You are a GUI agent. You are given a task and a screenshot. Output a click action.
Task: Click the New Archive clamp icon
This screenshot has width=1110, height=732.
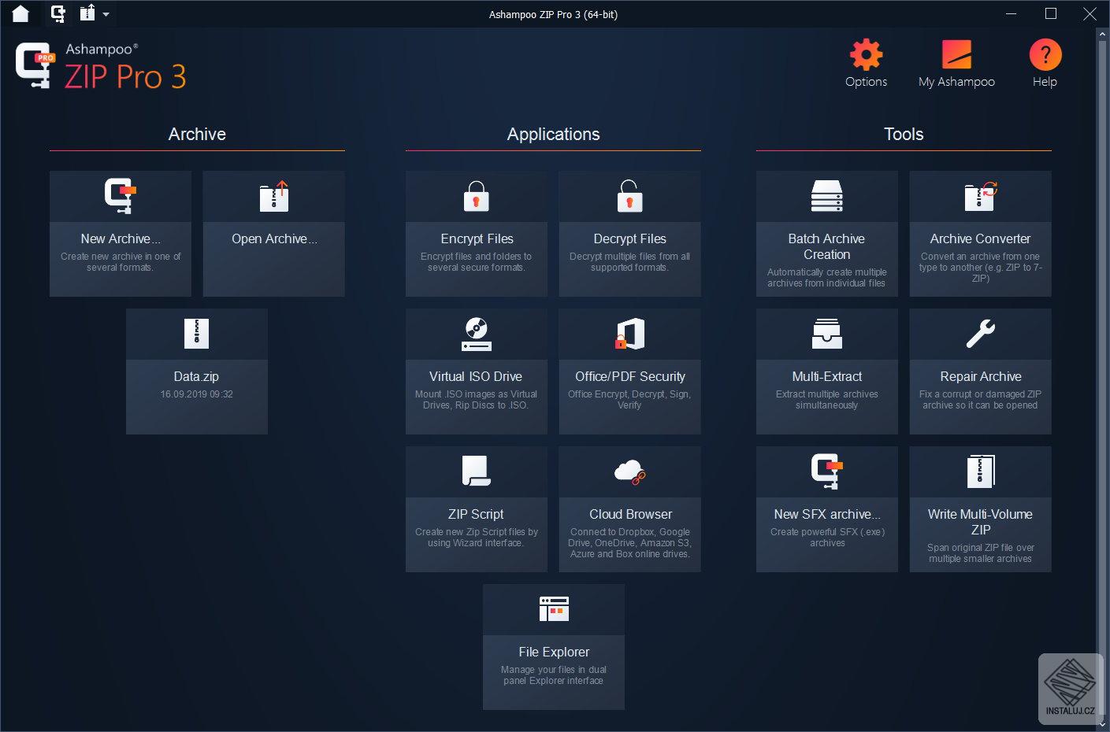click(x=121, y=196)
